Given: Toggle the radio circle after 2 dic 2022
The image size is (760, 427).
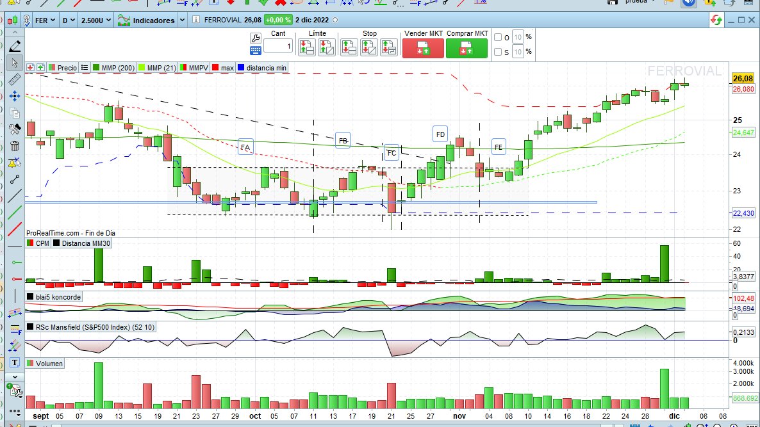Looking at the screenshot, I should click(335, 20).
